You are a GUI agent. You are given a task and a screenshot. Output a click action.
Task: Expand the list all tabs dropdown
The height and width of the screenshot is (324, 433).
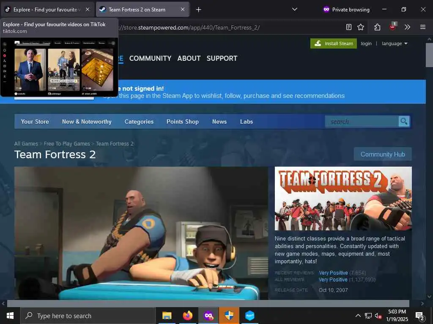295,9
